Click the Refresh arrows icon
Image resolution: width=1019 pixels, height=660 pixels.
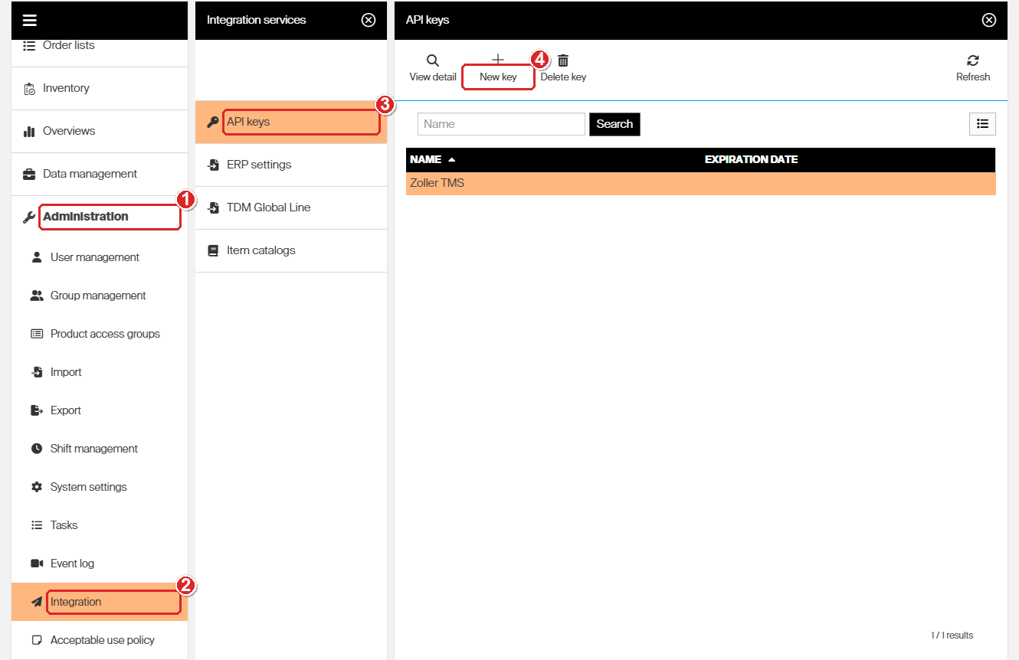click(973, 60)
